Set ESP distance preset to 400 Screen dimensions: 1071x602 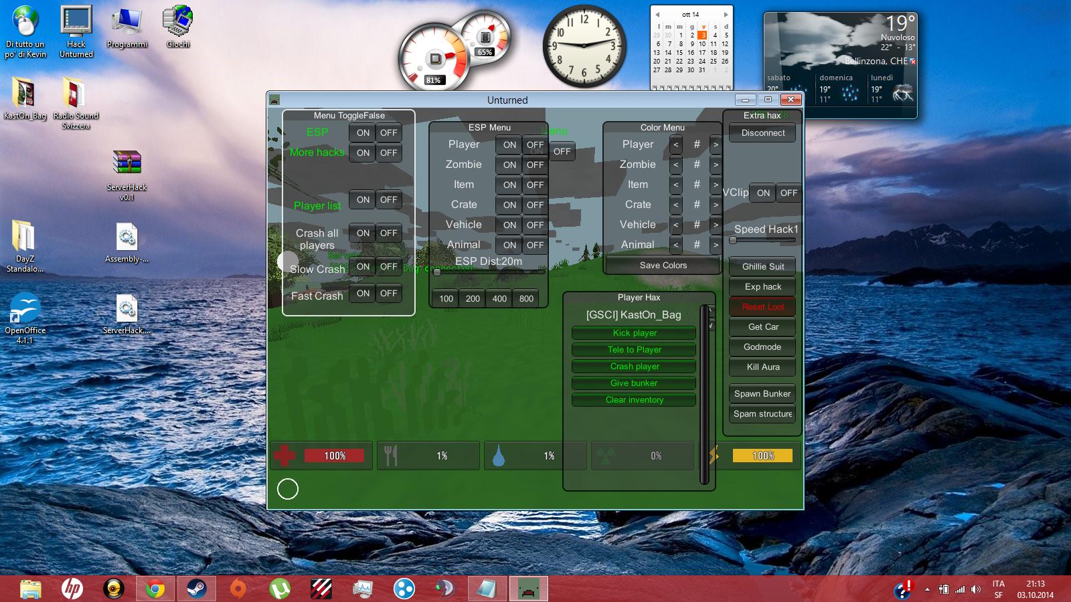point(499,299)
